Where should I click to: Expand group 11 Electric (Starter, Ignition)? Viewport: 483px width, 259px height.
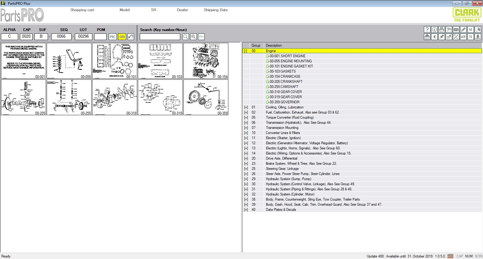pyautogui.click(x=246, y=138)
